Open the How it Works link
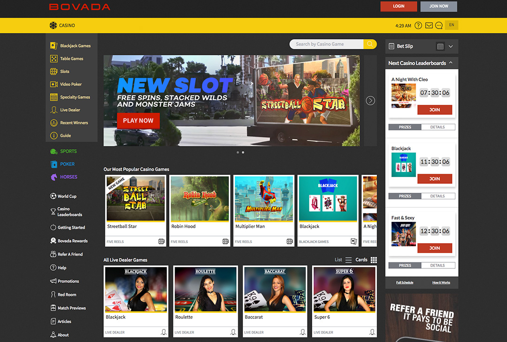This screenshot has width=507, height=342. coord(441,282)
